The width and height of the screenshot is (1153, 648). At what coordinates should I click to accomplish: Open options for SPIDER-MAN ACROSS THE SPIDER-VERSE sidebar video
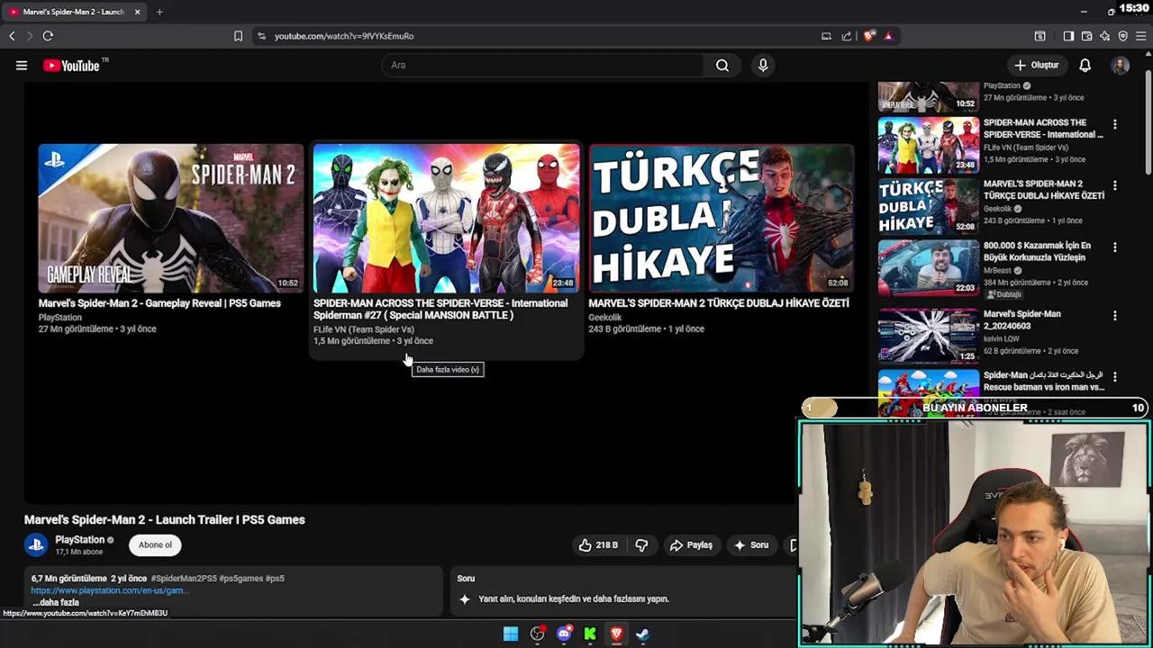1114,124
